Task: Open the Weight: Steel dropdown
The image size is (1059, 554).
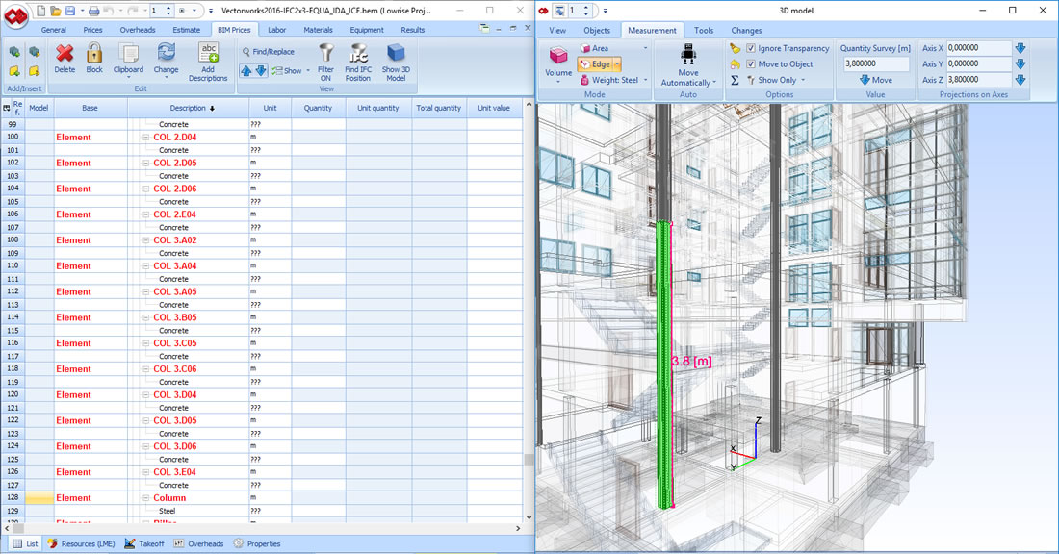Action: pyautogui.click(x=646, y=80)
